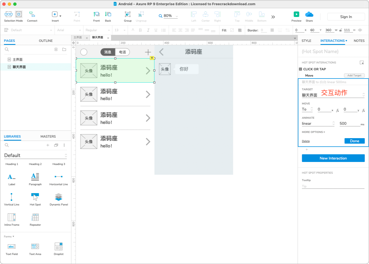
Task: Open the zoom level dropdown
Action: click(x=177, y=16)
